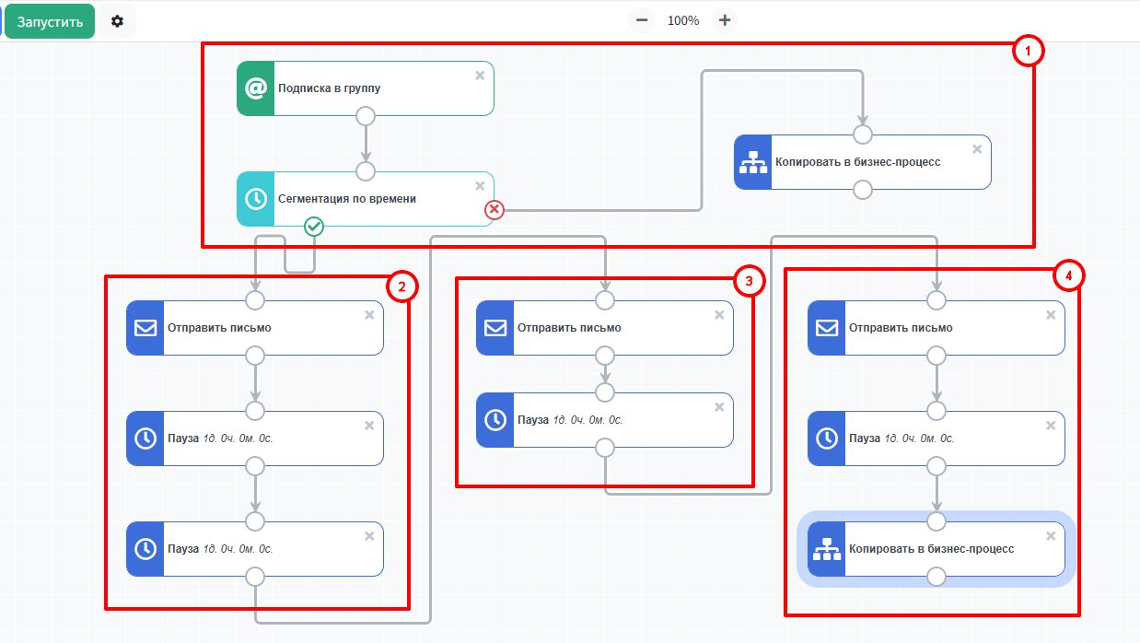Click the input port atop the upper Копировать в бизнес-процесс
Viewport: 1140px width, 643px height.
[863, 134]
